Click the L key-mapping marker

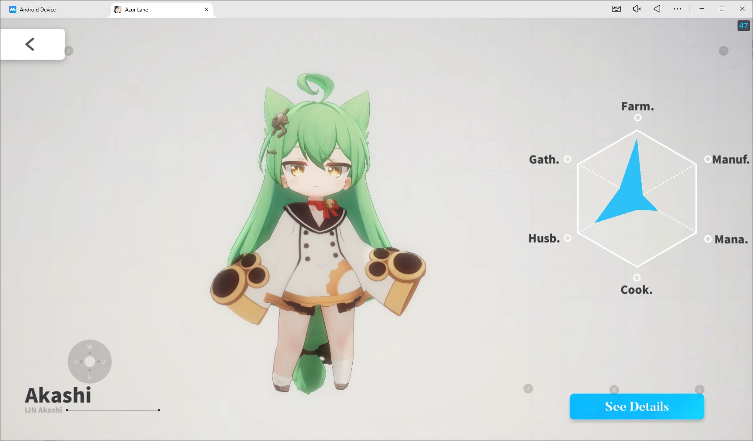(699, 389)
